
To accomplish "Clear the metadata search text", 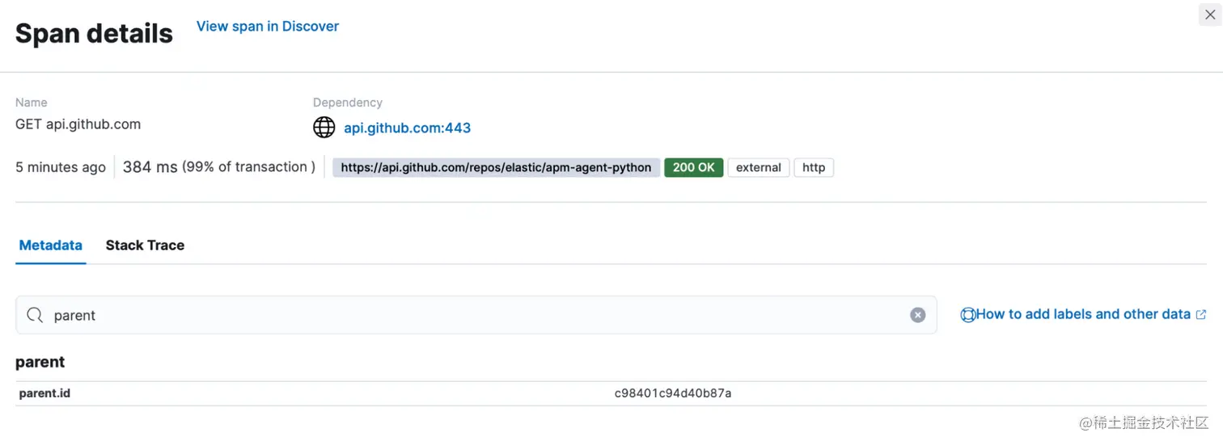I will (917, 315).
